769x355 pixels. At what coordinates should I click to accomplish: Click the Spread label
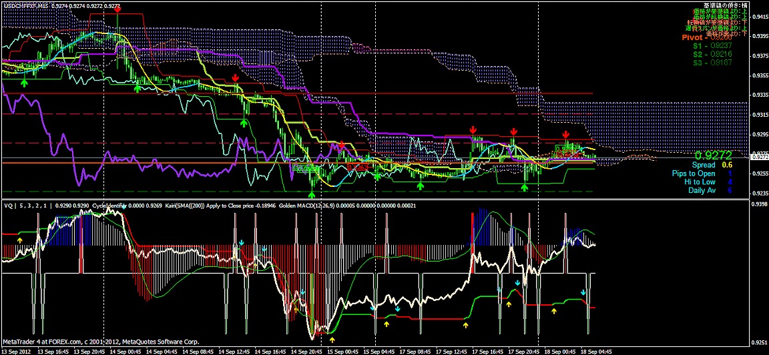pyautogui.click(x=704, y=165)
